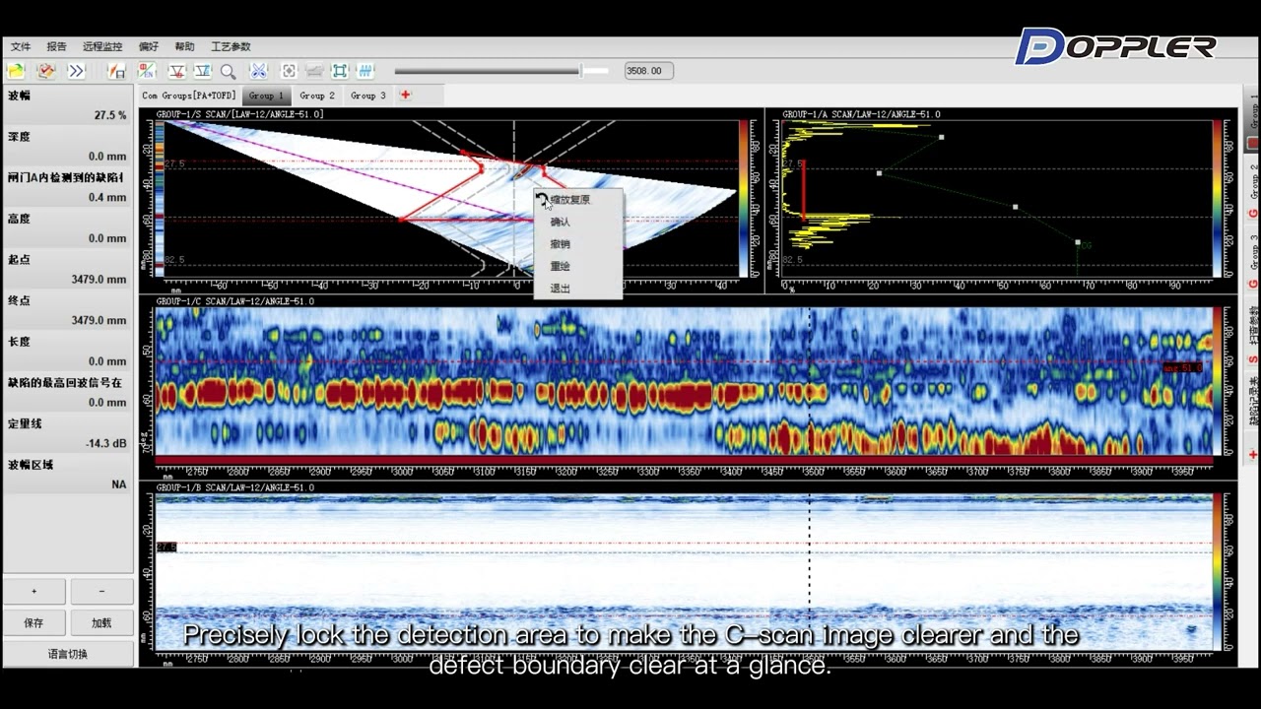
Task: Click the open file folder icon
Action: [16, 71]
